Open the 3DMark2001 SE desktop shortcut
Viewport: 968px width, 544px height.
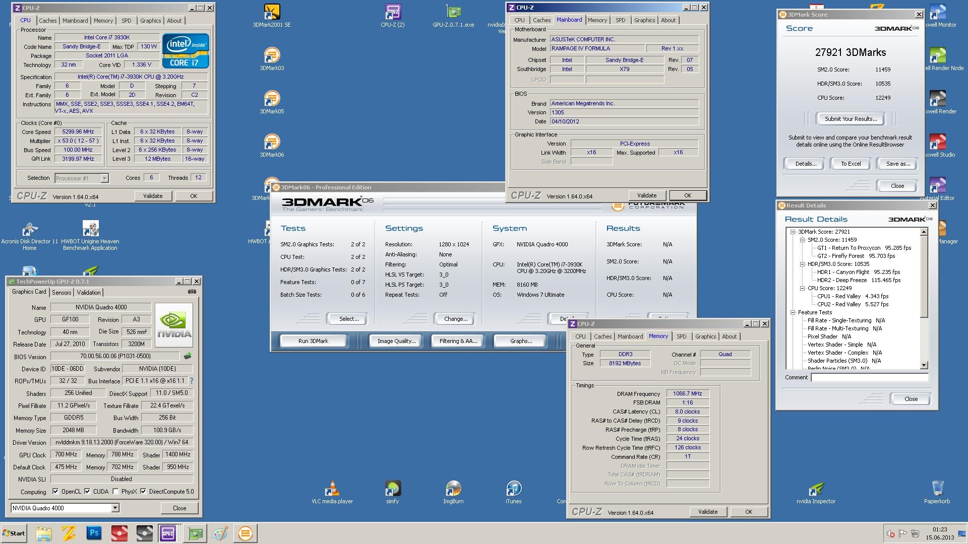[272, 15]
